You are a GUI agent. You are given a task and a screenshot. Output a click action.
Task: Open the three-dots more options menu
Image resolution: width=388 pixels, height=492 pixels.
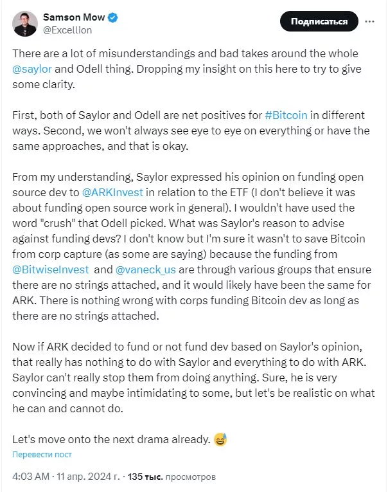[x=370, y=21]
